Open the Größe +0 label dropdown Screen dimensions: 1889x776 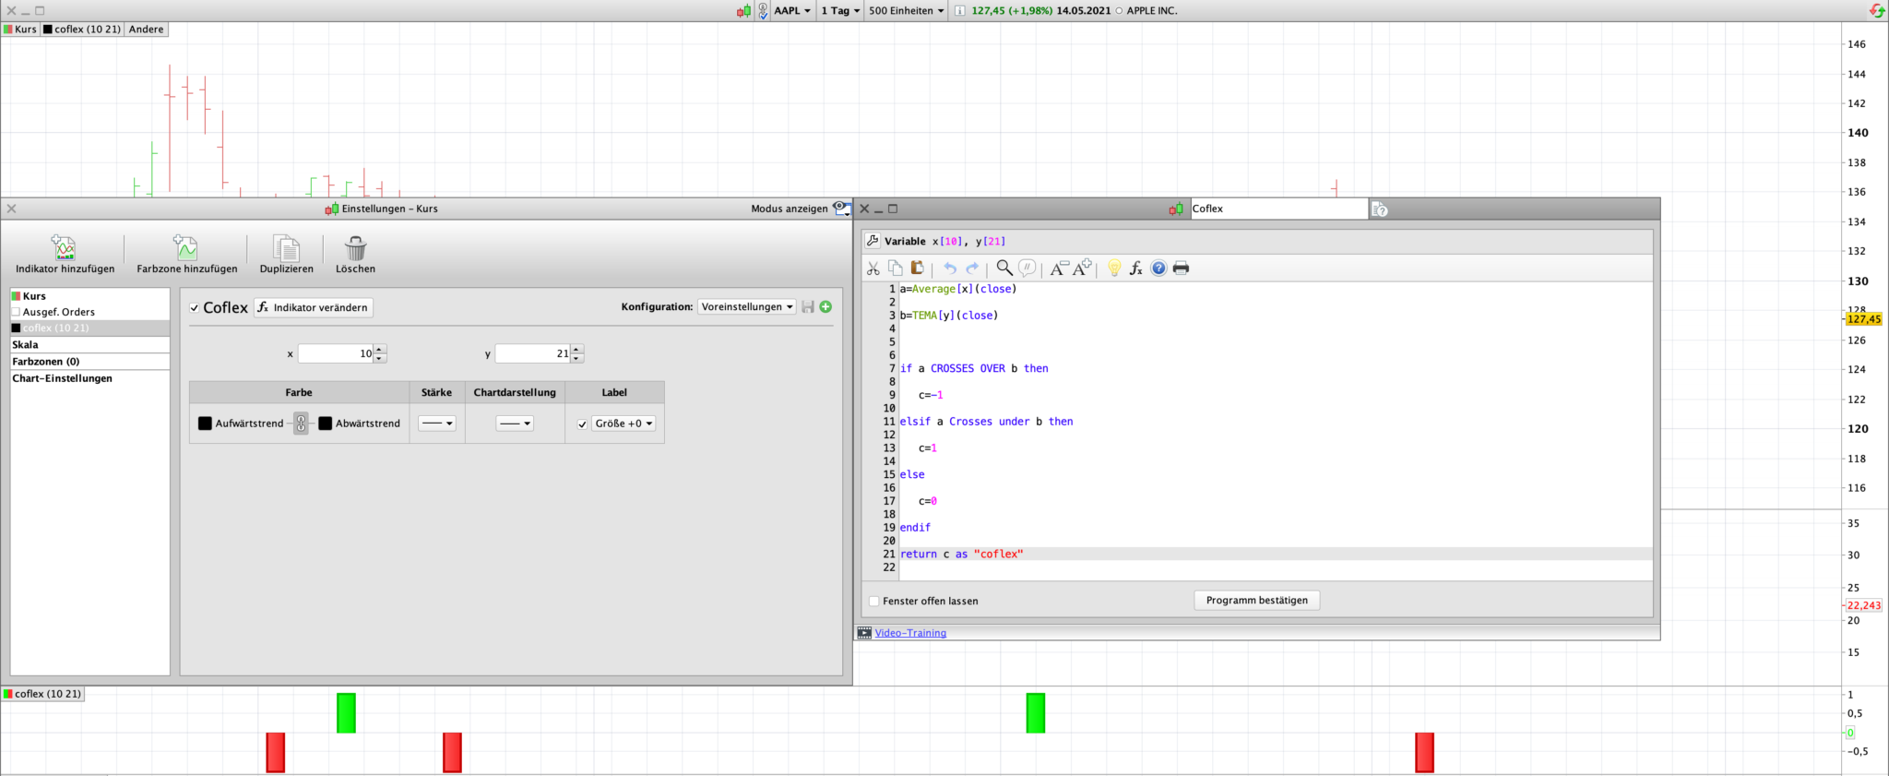point(624,424)
